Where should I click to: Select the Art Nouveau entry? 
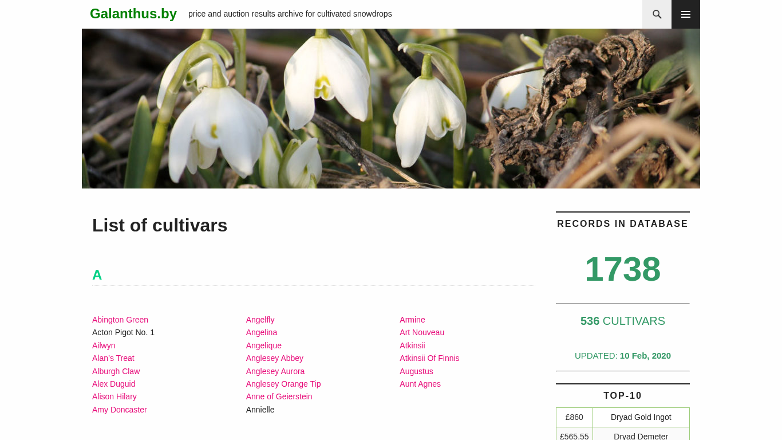[422, 332]
